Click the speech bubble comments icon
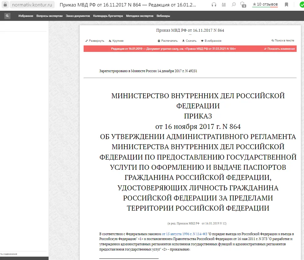 (x=234, y=5)
